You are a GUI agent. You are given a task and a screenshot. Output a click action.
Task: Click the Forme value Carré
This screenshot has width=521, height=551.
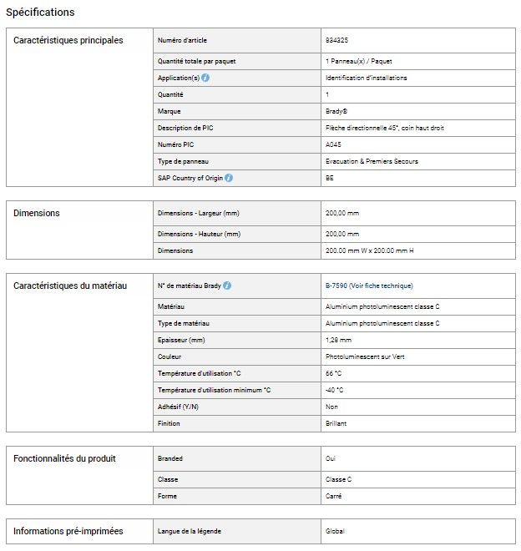[333, 496]
